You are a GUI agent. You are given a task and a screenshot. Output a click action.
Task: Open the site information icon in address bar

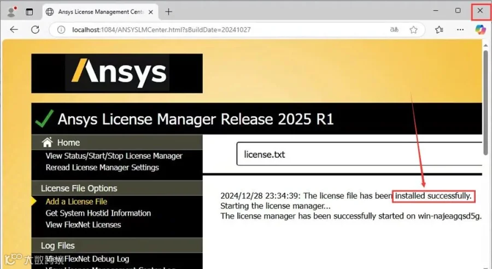[61, 30]
